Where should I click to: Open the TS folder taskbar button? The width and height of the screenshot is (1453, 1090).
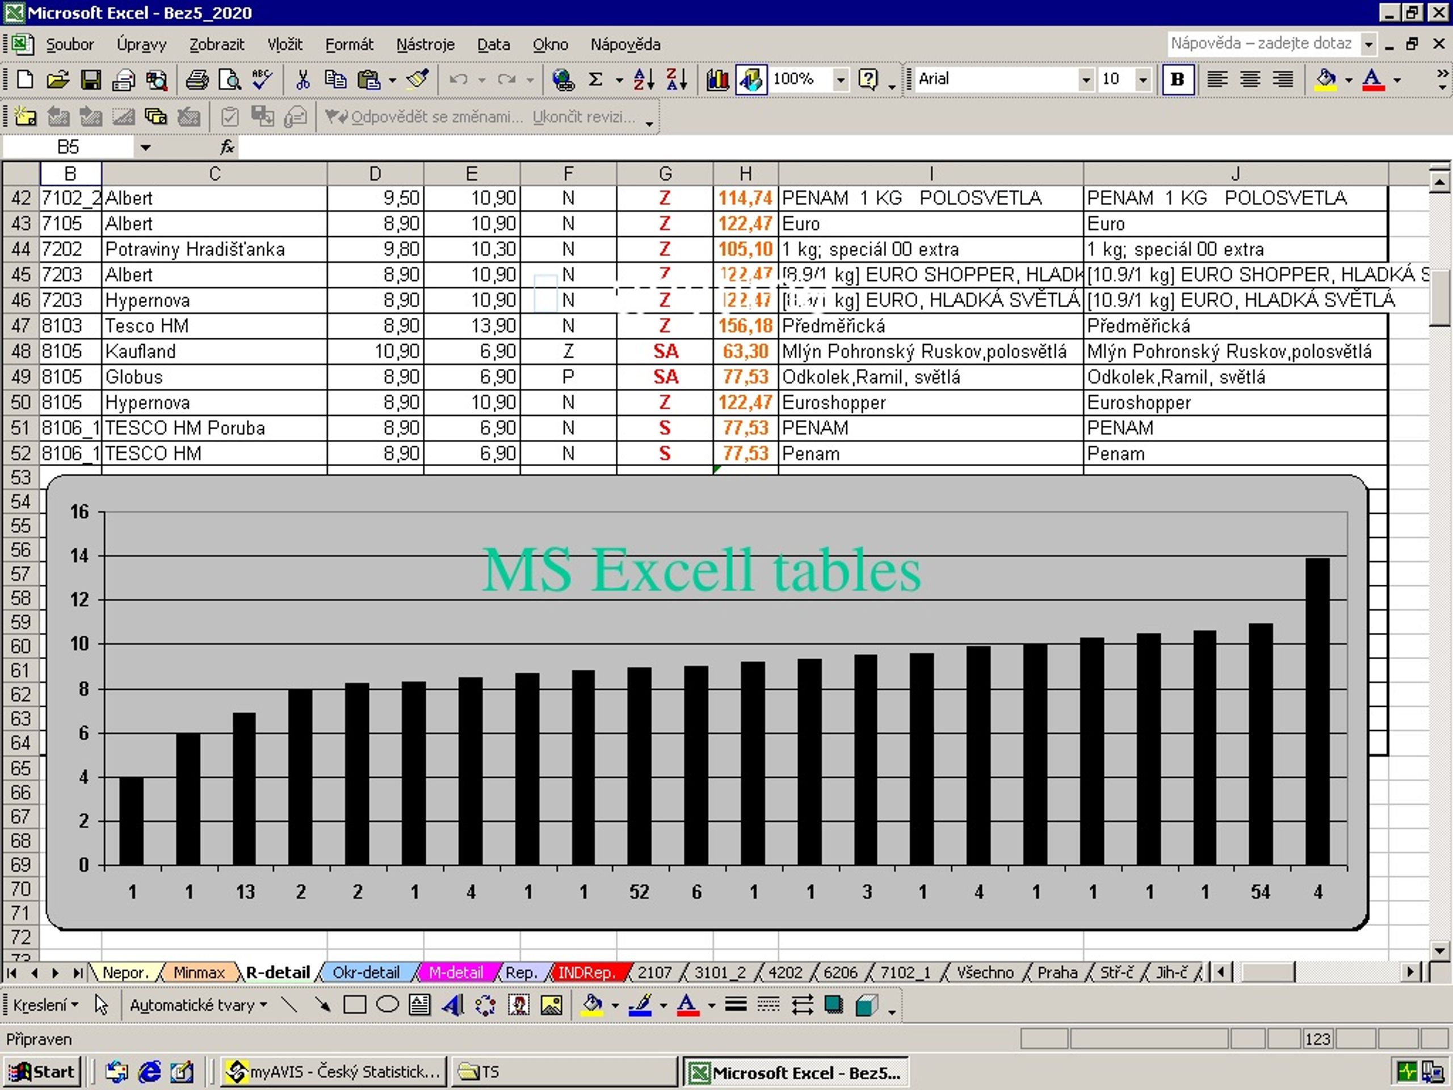tap(564, 1072)
